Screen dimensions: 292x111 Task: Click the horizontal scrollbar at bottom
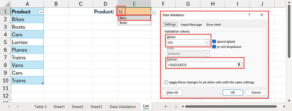(231, 107)
